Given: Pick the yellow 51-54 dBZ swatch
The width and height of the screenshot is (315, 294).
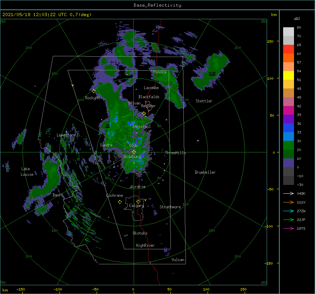Looking at the screenshot, I should (288, 75).
